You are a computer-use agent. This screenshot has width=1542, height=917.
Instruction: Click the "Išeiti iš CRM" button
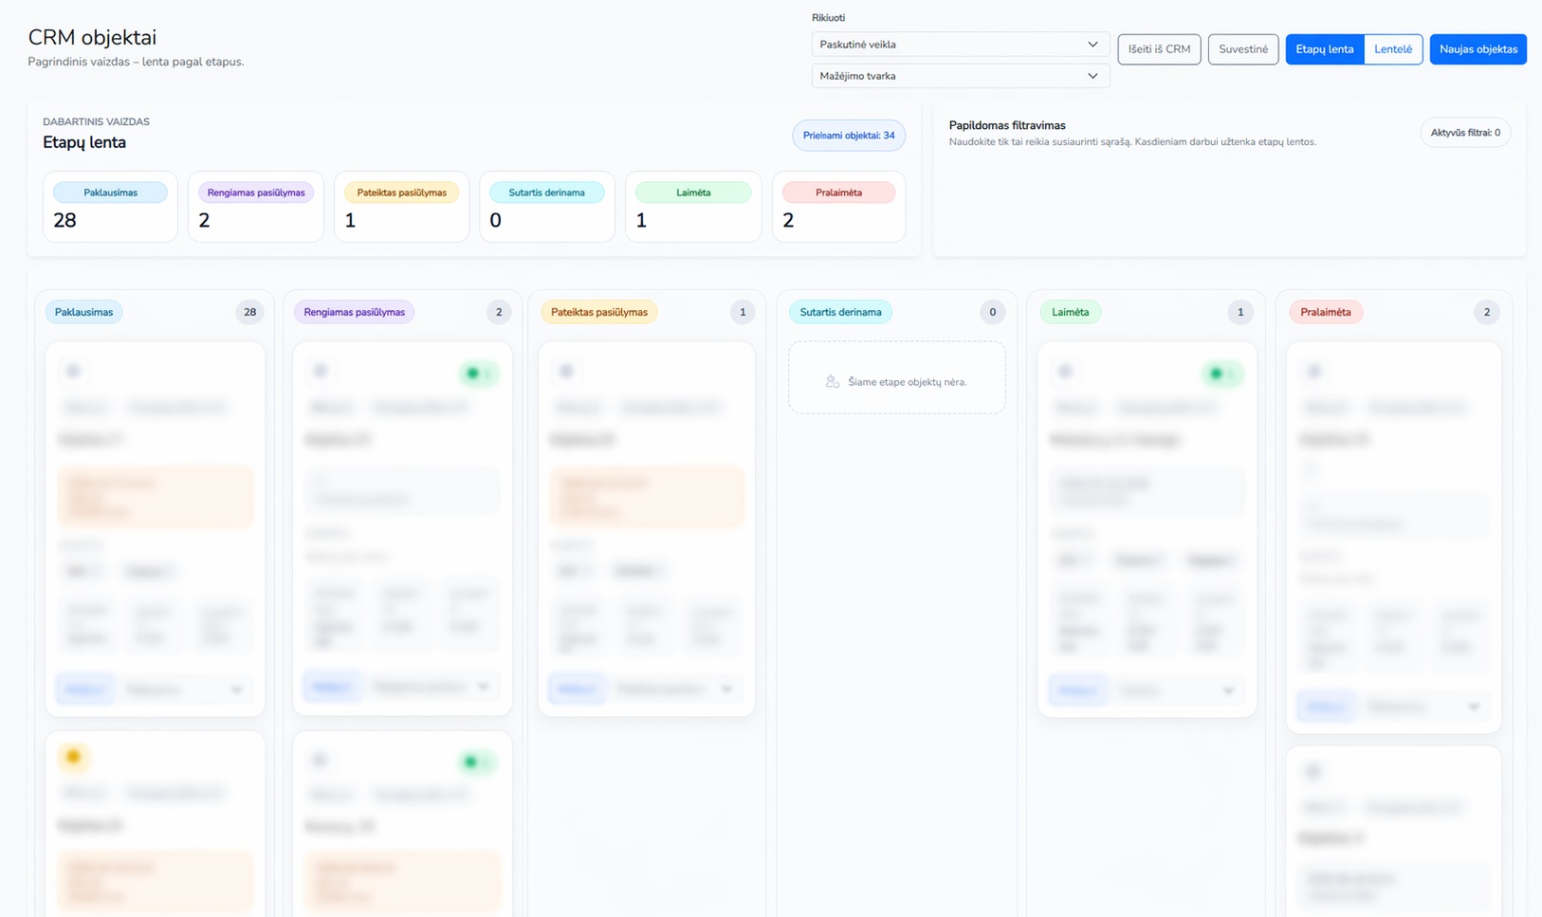click(1159, 49)
